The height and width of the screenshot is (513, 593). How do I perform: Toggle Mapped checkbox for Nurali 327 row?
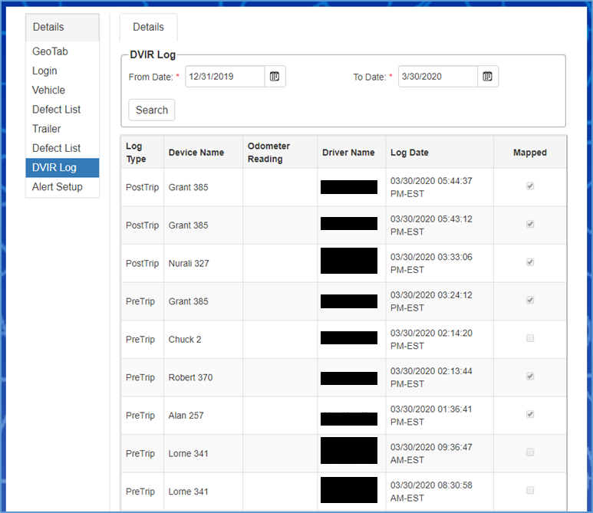coord(530,262)
